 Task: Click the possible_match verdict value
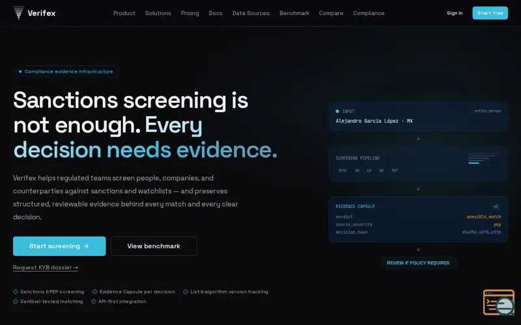(x=484, y=217)
